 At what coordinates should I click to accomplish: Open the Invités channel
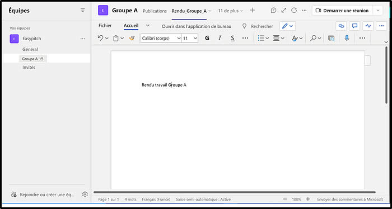tap(29, 68)
